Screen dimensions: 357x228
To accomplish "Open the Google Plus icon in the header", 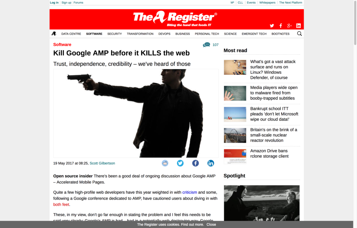I will 289,26.
